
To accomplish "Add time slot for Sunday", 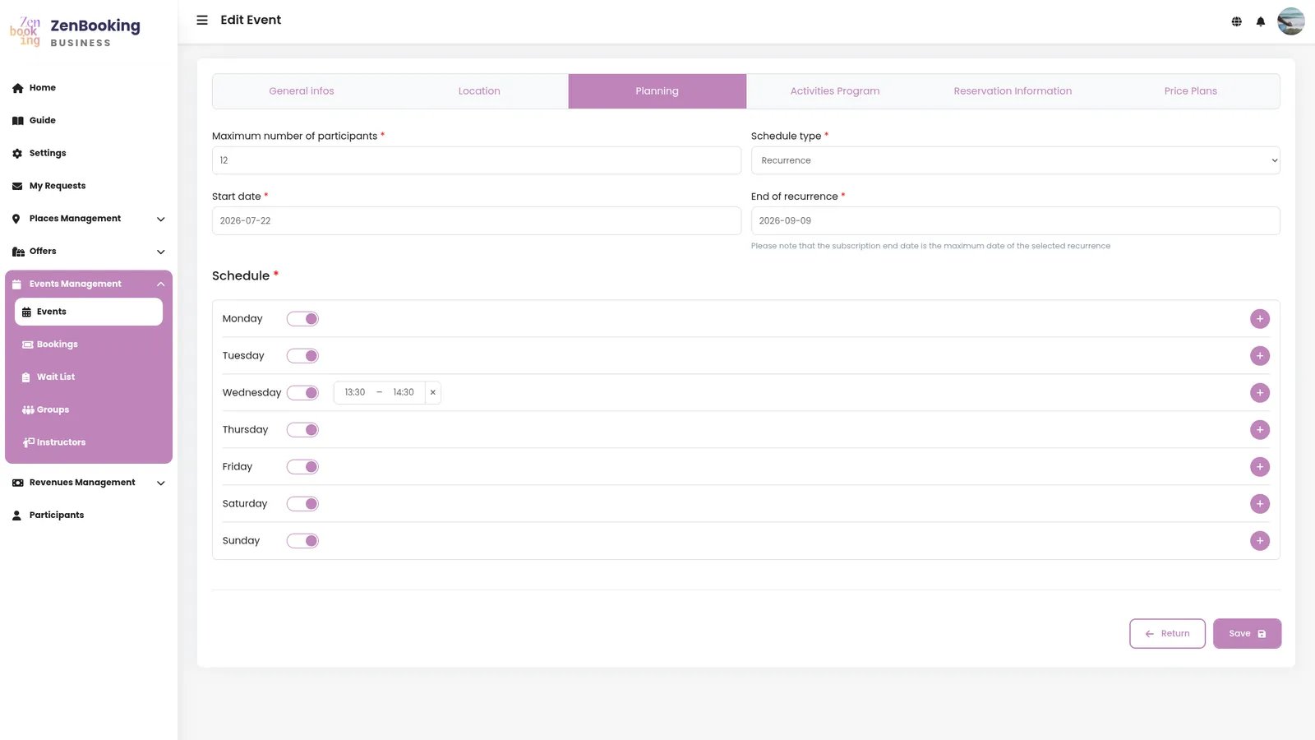I will click(x=1260, y=541).
